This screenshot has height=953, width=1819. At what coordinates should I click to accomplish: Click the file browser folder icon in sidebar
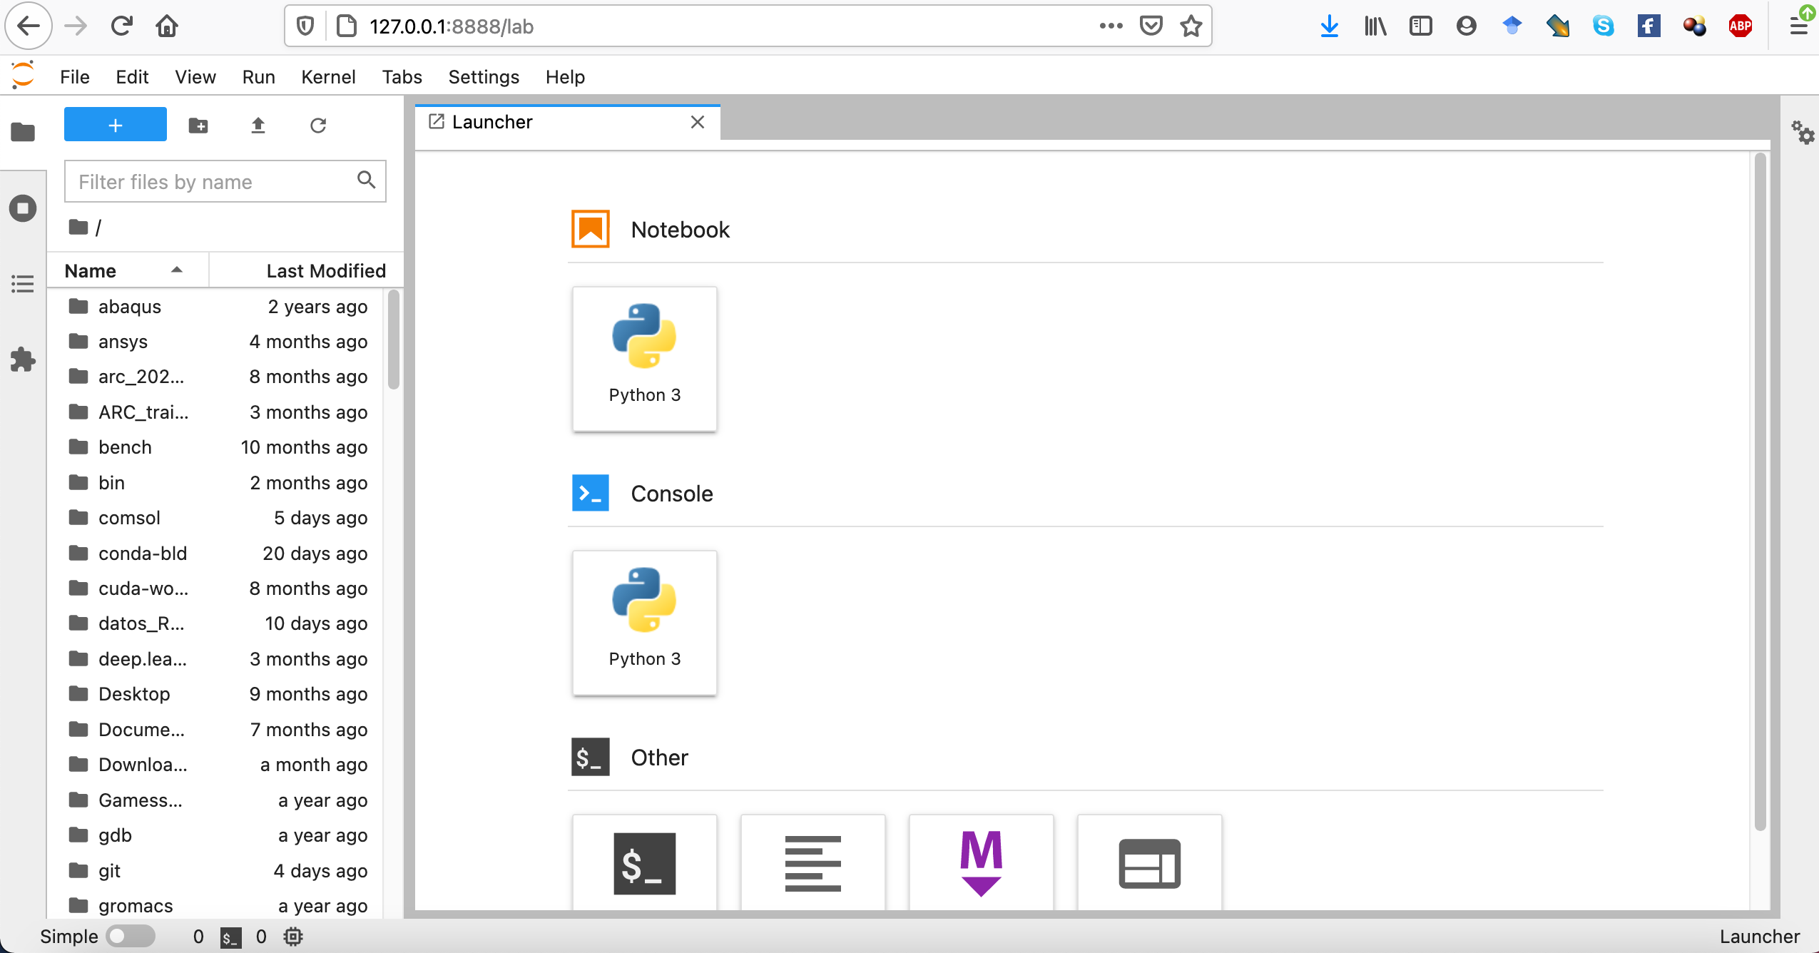tap(23, 130)
